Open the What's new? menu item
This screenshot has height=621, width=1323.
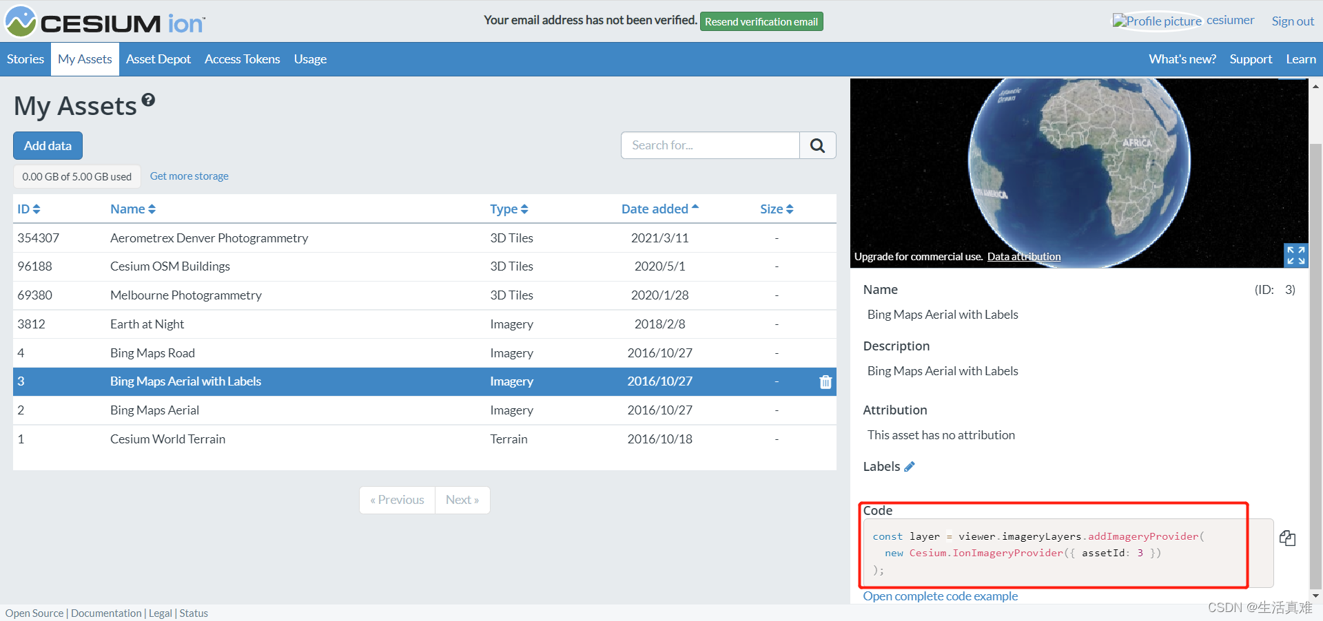click(1182, 59)
